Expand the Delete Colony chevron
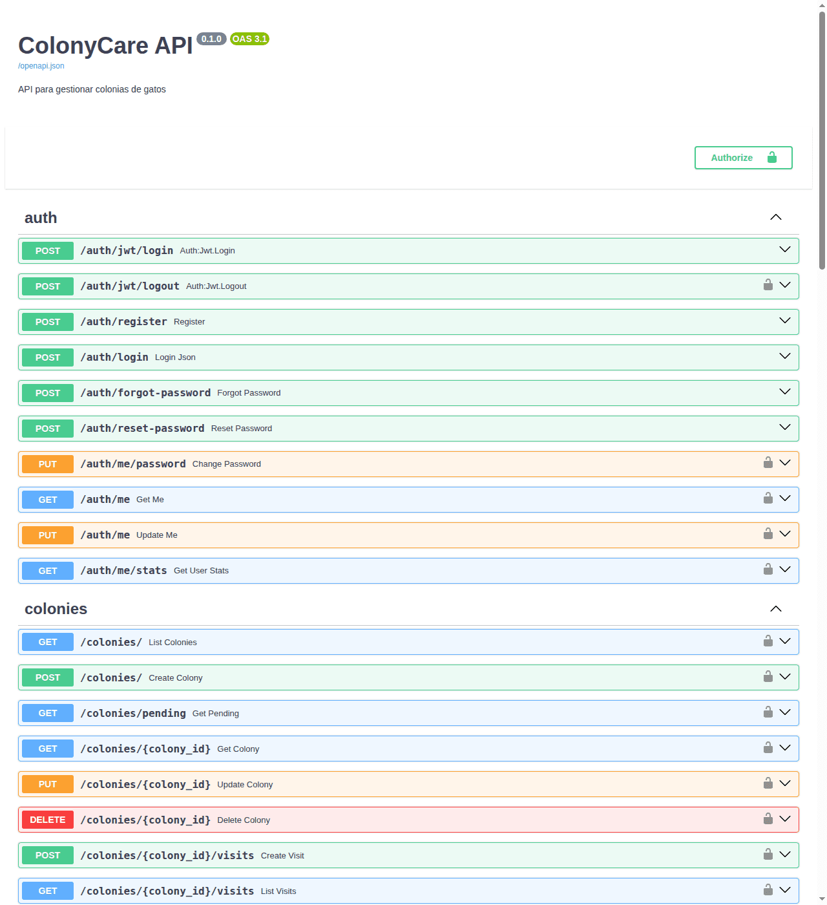The image size is (827, 905). [x=785, y=819]
